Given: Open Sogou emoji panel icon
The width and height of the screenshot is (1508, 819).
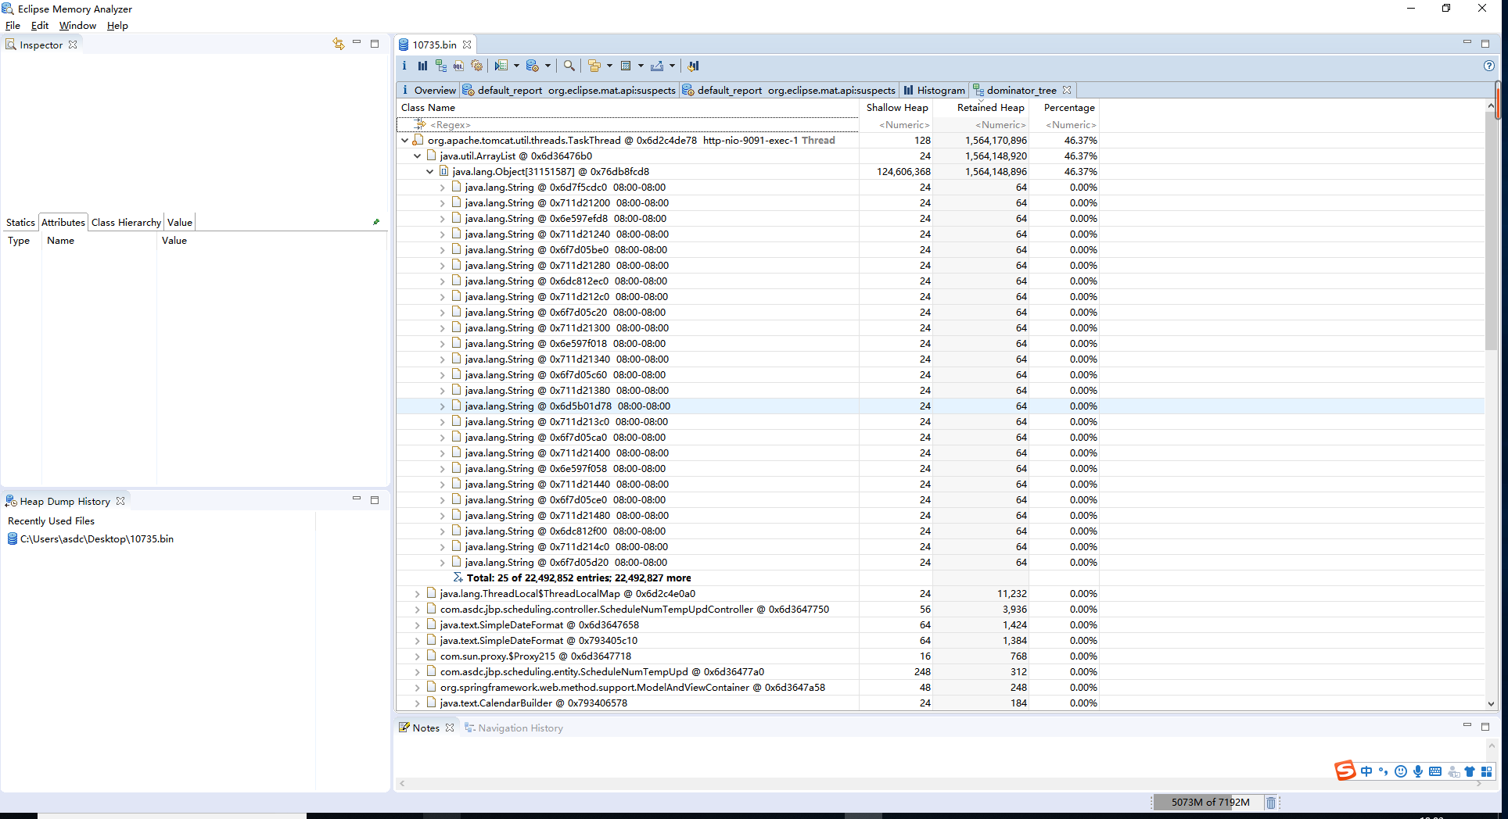Looking at the screenshot, I should (1401, 771).
